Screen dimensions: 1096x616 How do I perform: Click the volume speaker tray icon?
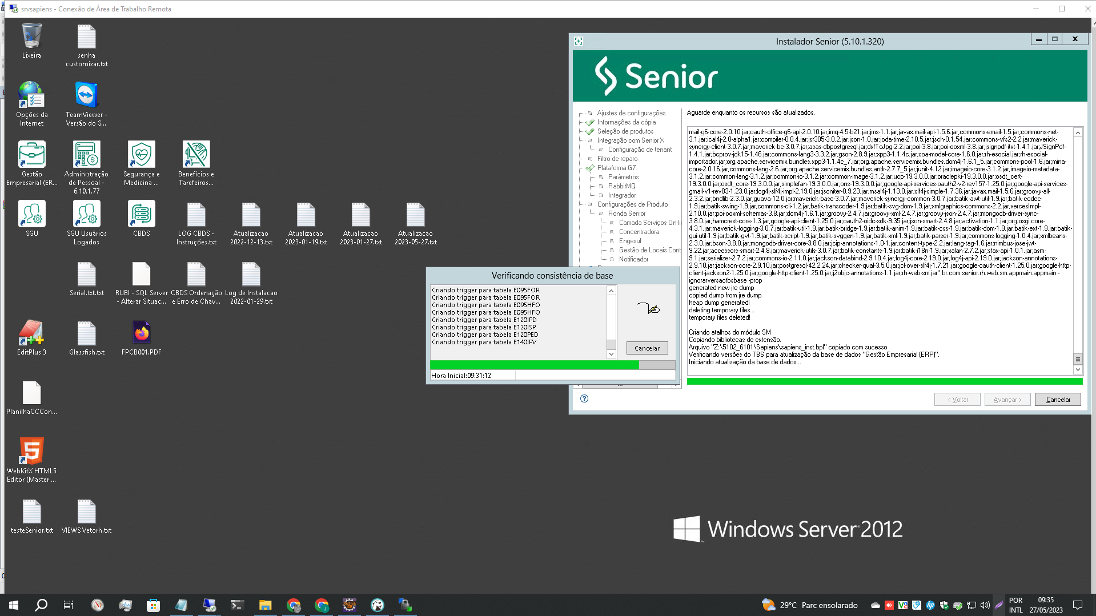coord(985,605)
